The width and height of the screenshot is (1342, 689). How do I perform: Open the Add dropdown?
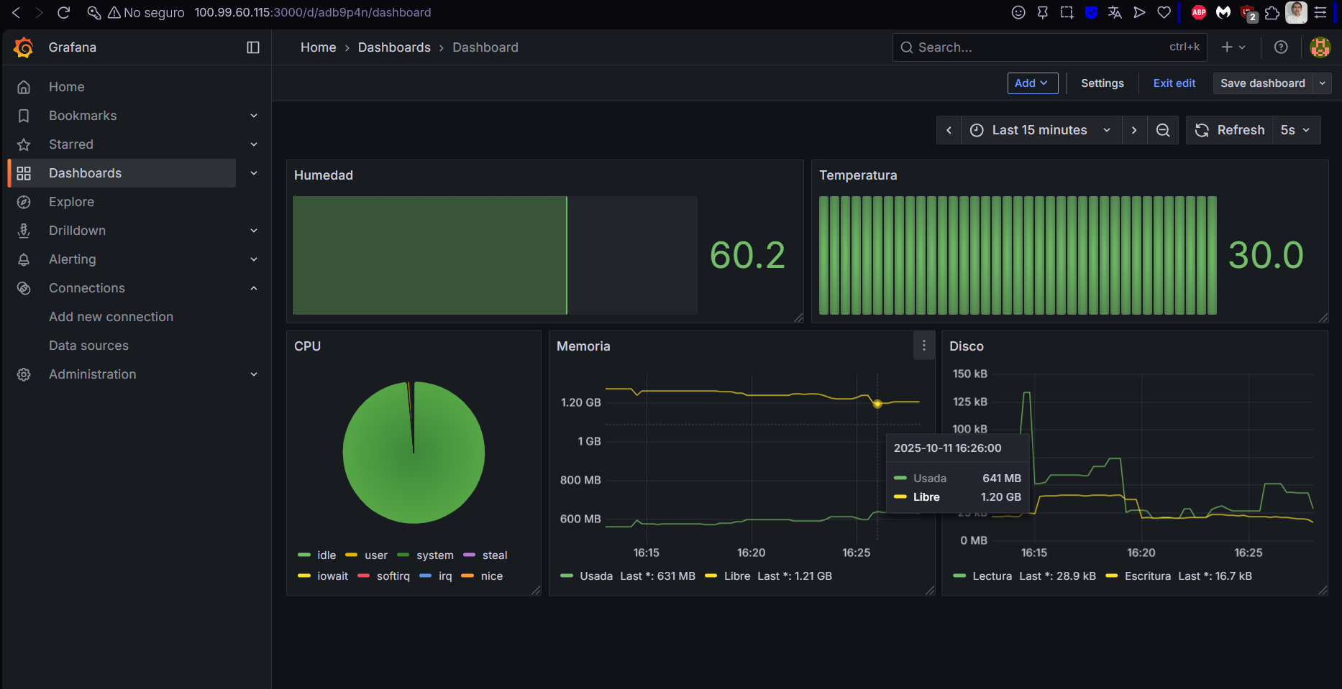click(1032, 83)
